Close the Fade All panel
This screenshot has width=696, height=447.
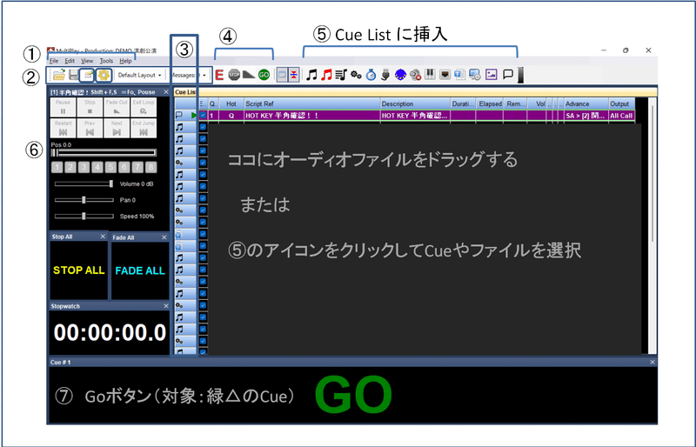[x=164, y=237]
